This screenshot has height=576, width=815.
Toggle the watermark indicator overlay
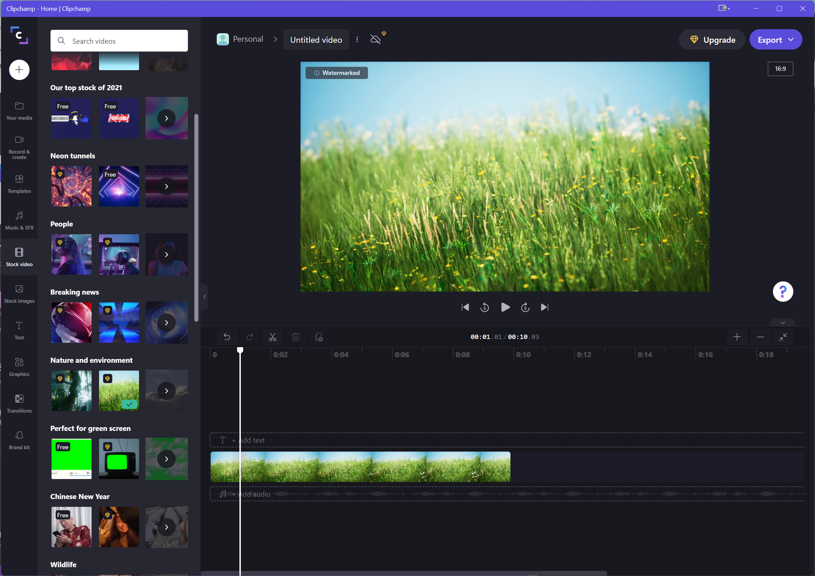337,72
